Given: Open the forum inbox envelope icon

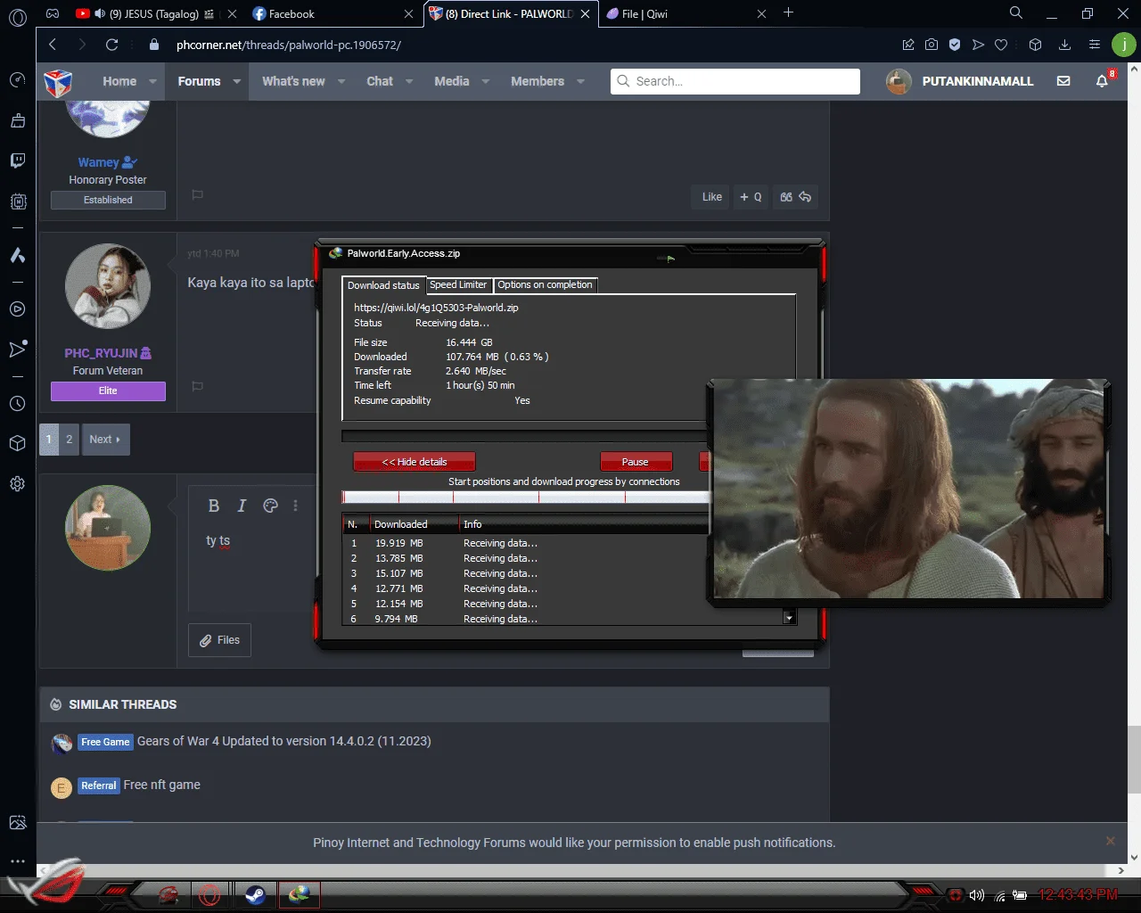Looking at the screenshot, I should pos(1063,81).
